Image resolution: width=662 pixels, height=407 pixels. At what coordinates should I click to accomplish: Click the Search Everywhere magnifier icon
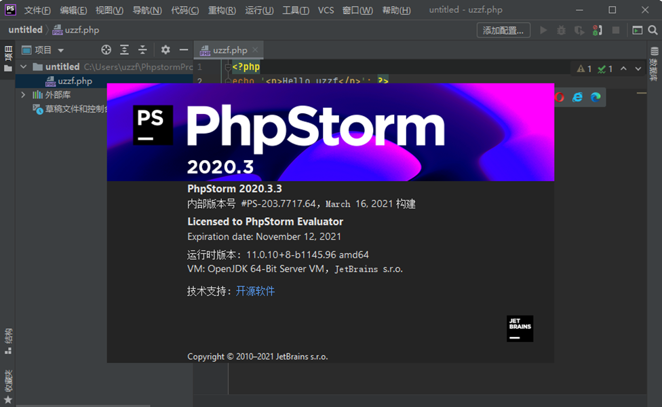click(653, 31)
